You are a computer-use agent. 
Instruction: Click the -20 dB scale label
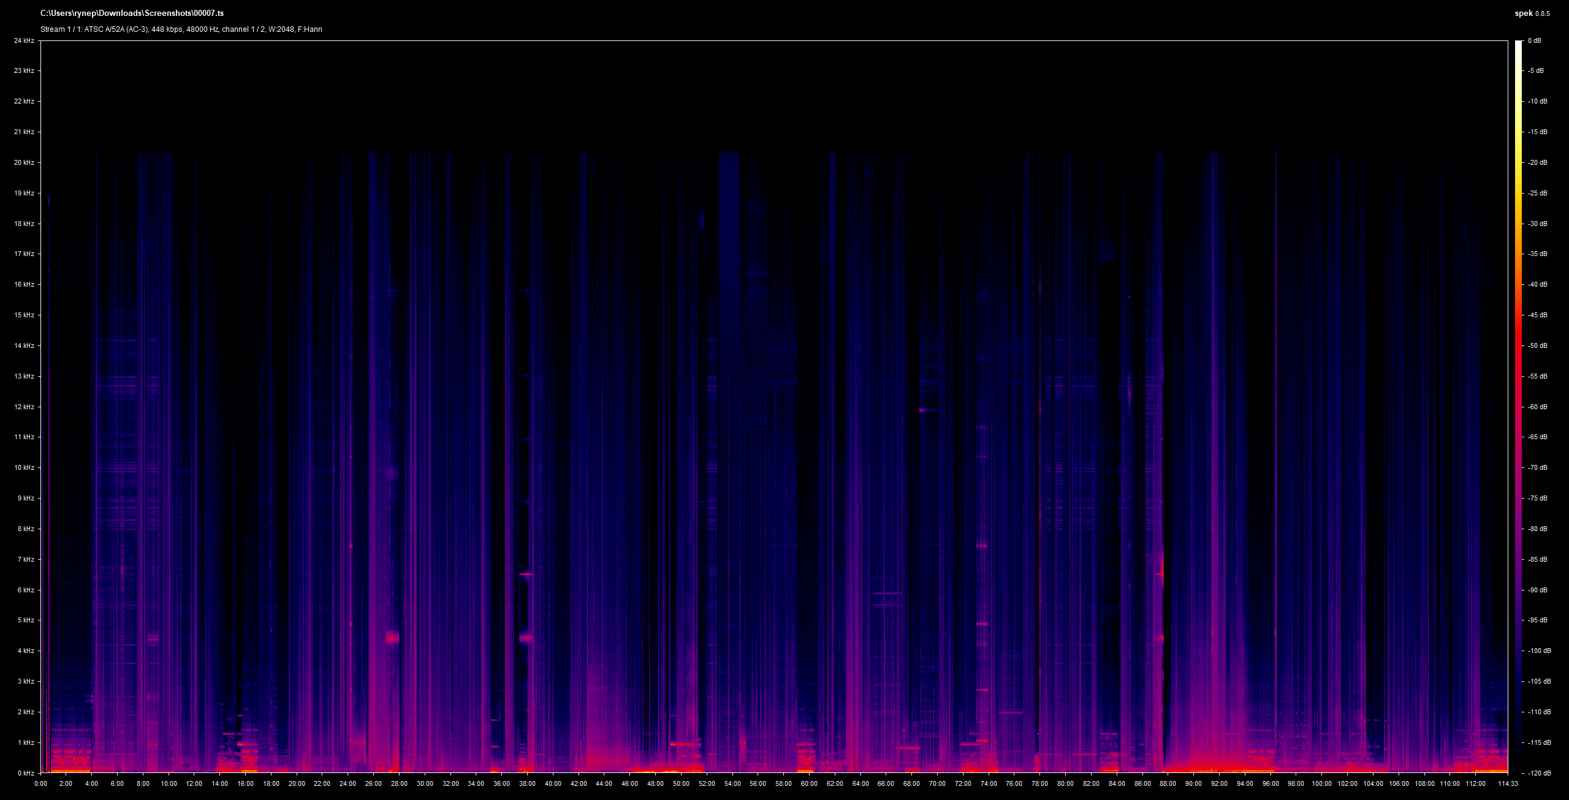tap(1537, 162)
